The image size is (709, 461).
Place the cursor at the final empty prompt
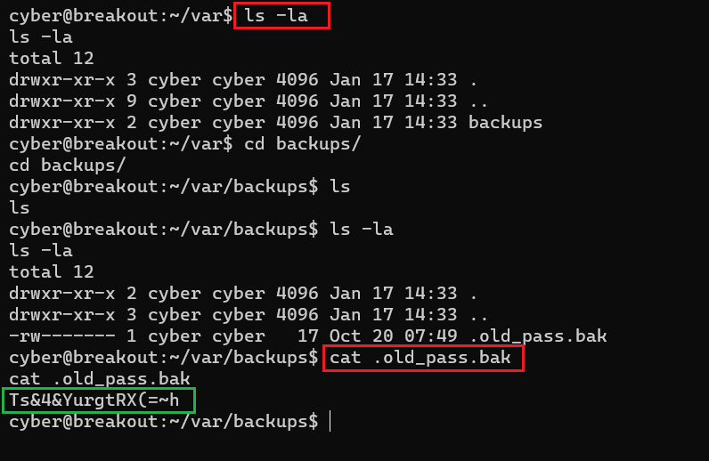(330, 422)
